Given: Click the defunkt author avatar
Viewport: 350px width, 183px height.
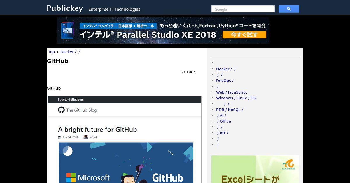Looking at the screenshot, I should coord(86,137).
